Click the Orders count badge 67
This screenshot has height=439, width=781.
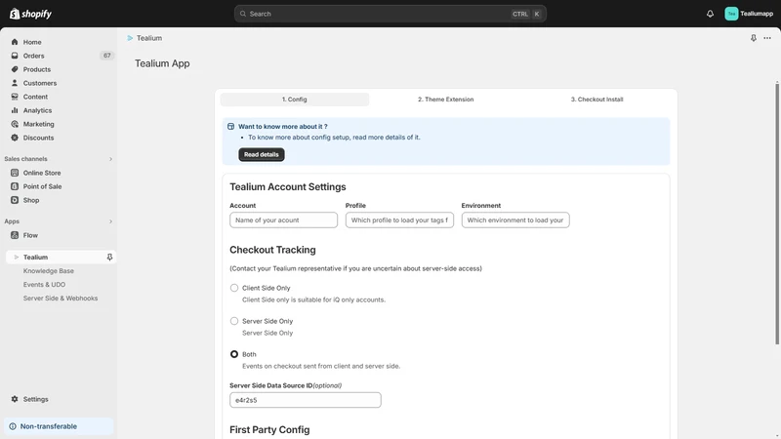[107, 56]
